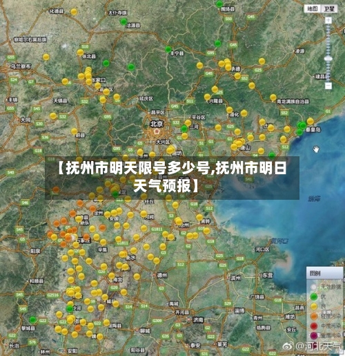Open the yellow station marker at 黄骅
This screenshot has width=345, height=356.
[x=199, y=217]
